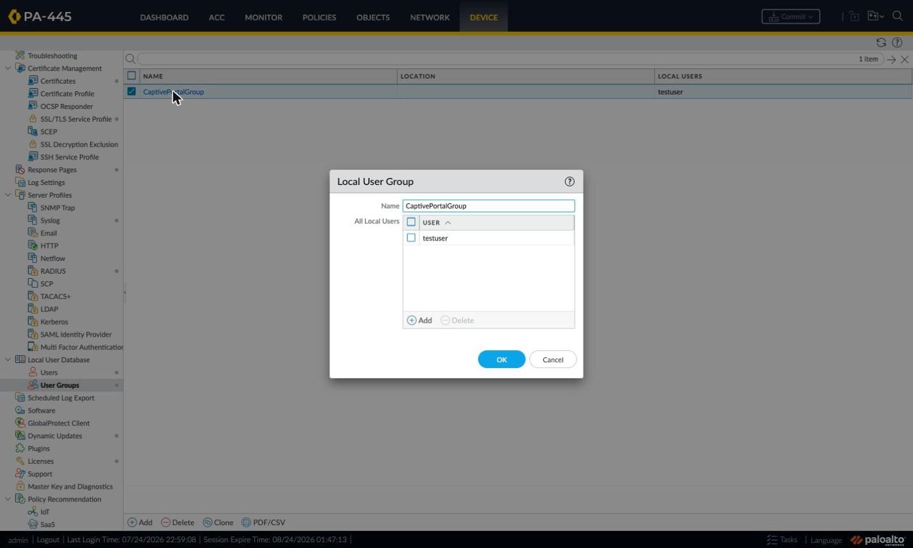The height and width of the screenshot is (548, 913).
Task: Click the SNMP Trap icon
Action: (33, 207)
